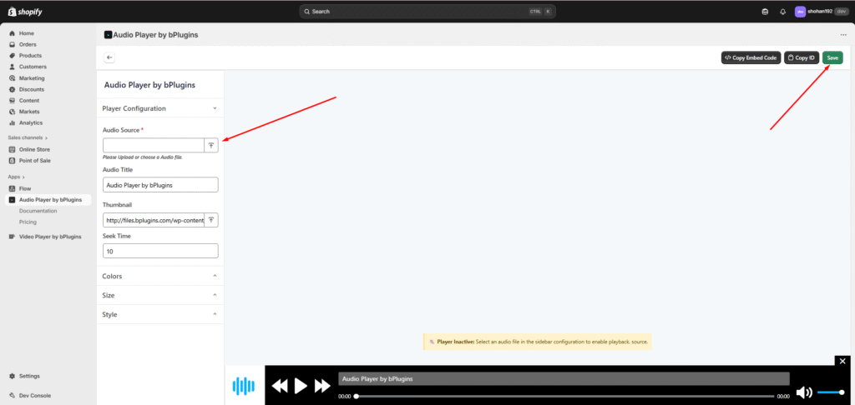The height and width of the screenshot is (405, 855).
Task: Click the Save button
Action: (x=832, y=57)
